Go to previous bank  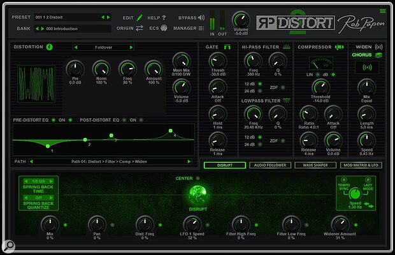(x=37, y=29)
